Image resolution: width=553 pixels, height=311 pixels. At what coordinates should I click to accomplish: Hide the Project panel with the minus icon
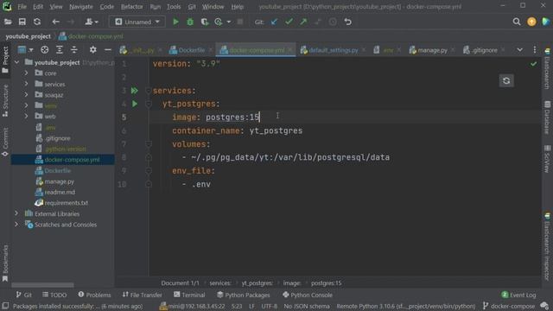click(107, 50)
